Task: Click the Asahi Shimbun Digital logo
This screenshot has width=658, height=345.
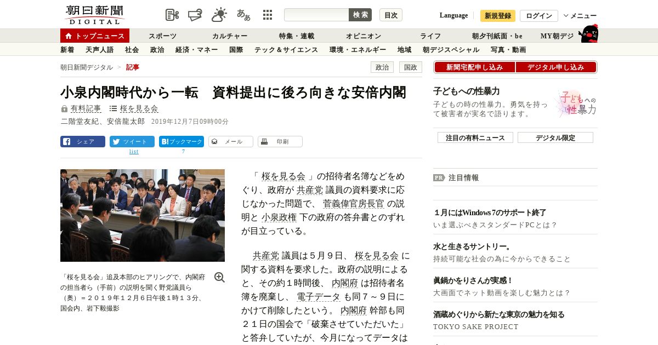Action: 94,15
